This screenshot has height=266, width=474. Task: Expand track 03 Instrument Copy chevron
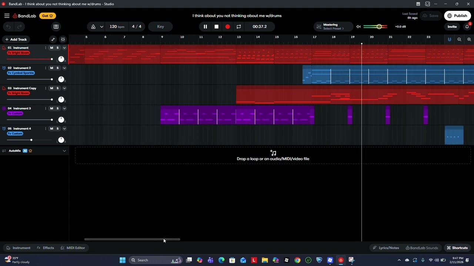(x=64, y=88)
